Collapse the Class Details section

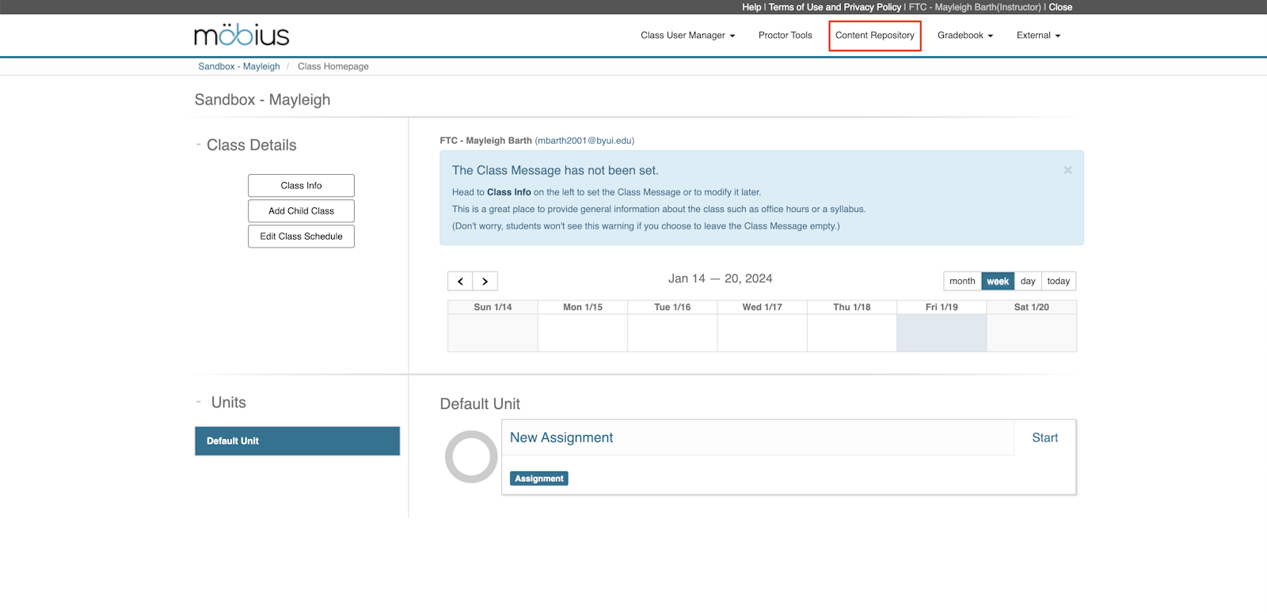[199, 145]
